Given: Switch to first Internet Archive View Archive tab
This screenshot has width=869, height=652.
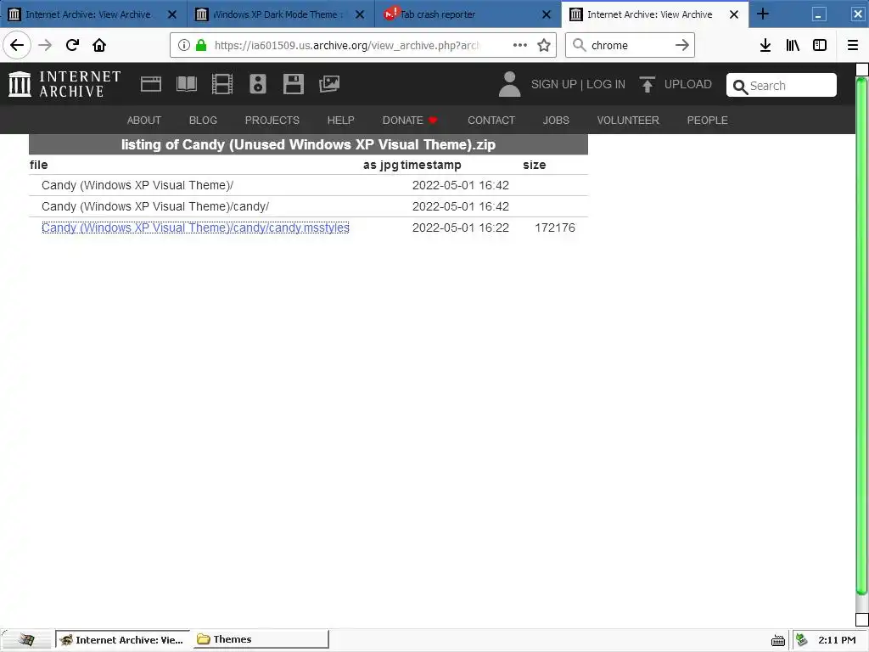Looking at the screenshot, I should point(87,14).
